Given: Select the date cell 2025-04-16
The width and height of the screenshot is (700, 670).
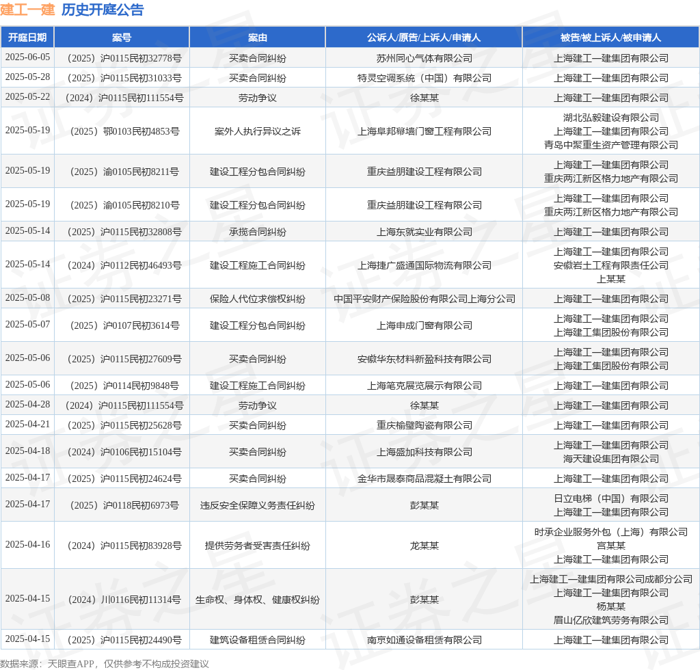Looking at the screenshot, I should coord(27,545).
